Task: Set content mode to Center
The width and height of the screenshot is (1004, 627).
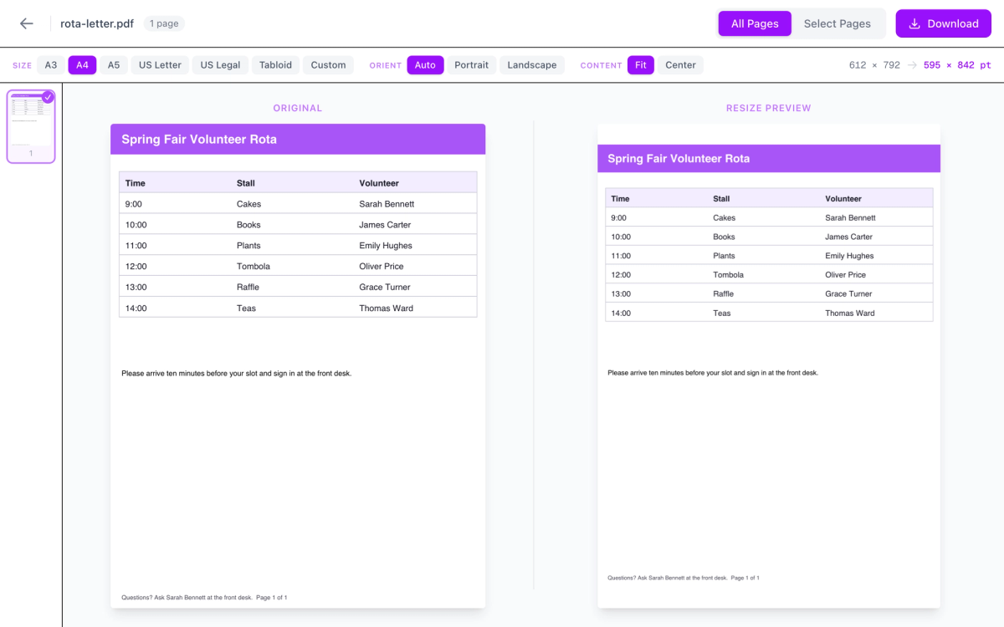Action: 680,65
